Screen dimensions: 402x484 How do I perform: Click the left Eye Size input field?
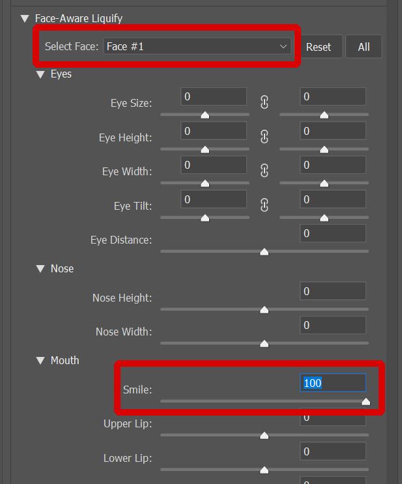(x=214, y=96)
